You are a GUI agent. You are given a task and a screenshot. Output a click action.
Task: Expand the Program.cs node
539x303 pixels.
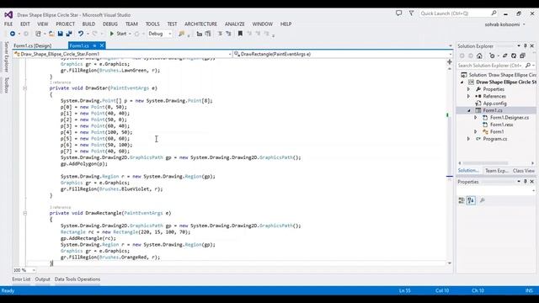[468, 139]
